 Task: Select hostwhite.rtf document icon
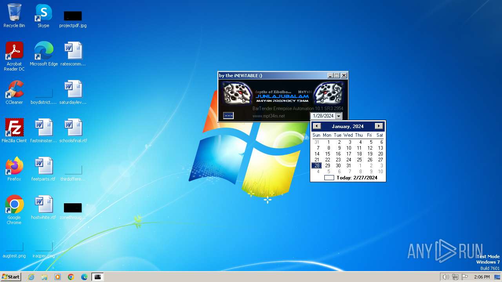pyautogui.click(x=44, y=208)
